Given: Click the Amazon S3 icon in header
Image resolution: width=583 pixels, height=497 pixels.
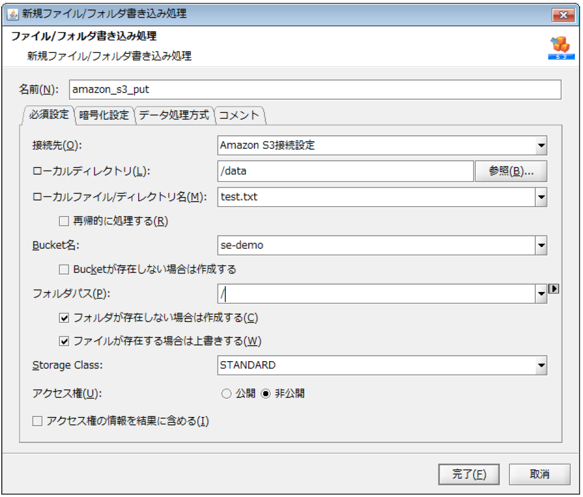Looking at the screenshot, I should [558, 48].
